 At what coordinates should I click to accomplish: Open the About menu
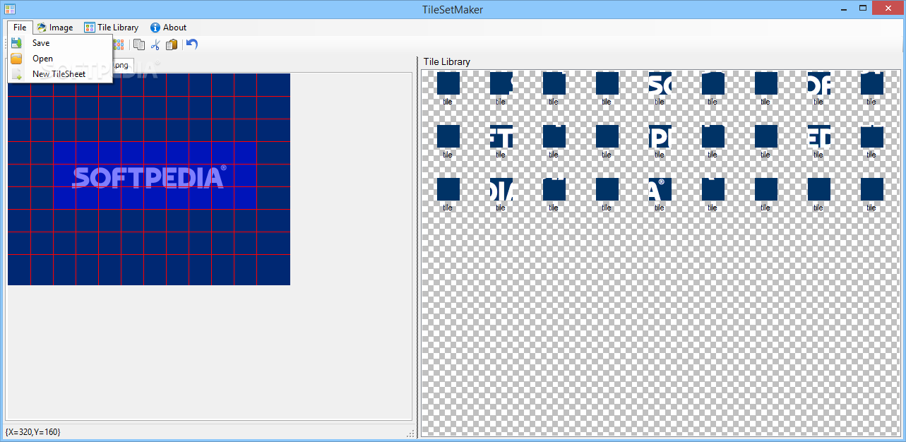[x=168, y=28]
